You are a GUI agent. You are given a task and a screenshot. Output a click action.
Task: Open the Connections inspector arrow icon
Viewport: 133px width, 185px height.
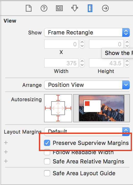105,8
